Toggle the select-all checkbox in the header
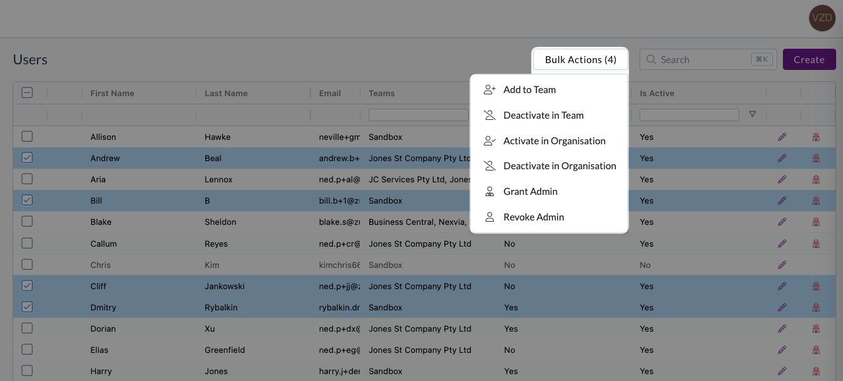Viewport: 843px width, 381px height. tap(27, 93)
